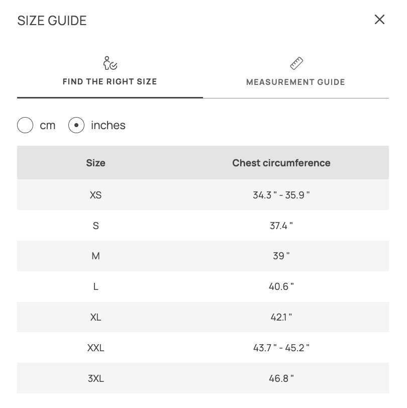
Task: Select the XS size row
Action: click(95, 195)
